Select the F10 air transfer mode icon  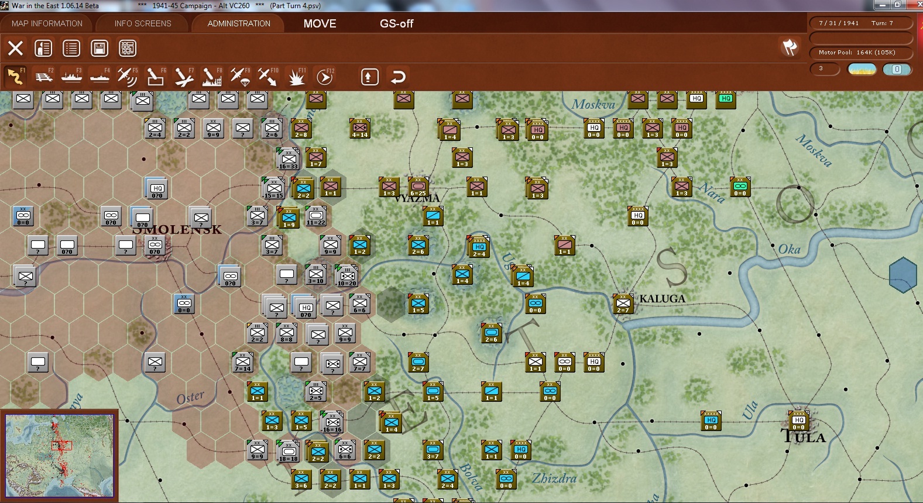tap(268, 77)
